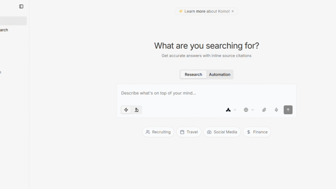The height and width of the screenshot is (189, 336).
Task: Click the Recruiting suggestion chip
Action: coord(158,132)
